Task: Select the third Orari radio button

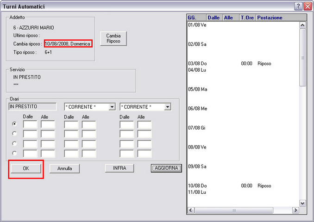Action: (14, 143)
